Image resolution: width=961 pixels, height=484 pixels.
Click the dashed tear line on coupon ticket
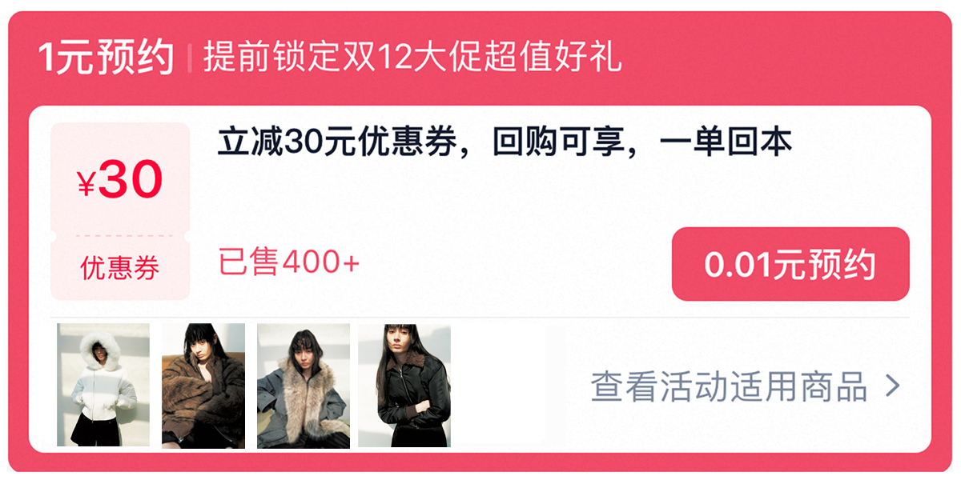click(x=120, y=236)
